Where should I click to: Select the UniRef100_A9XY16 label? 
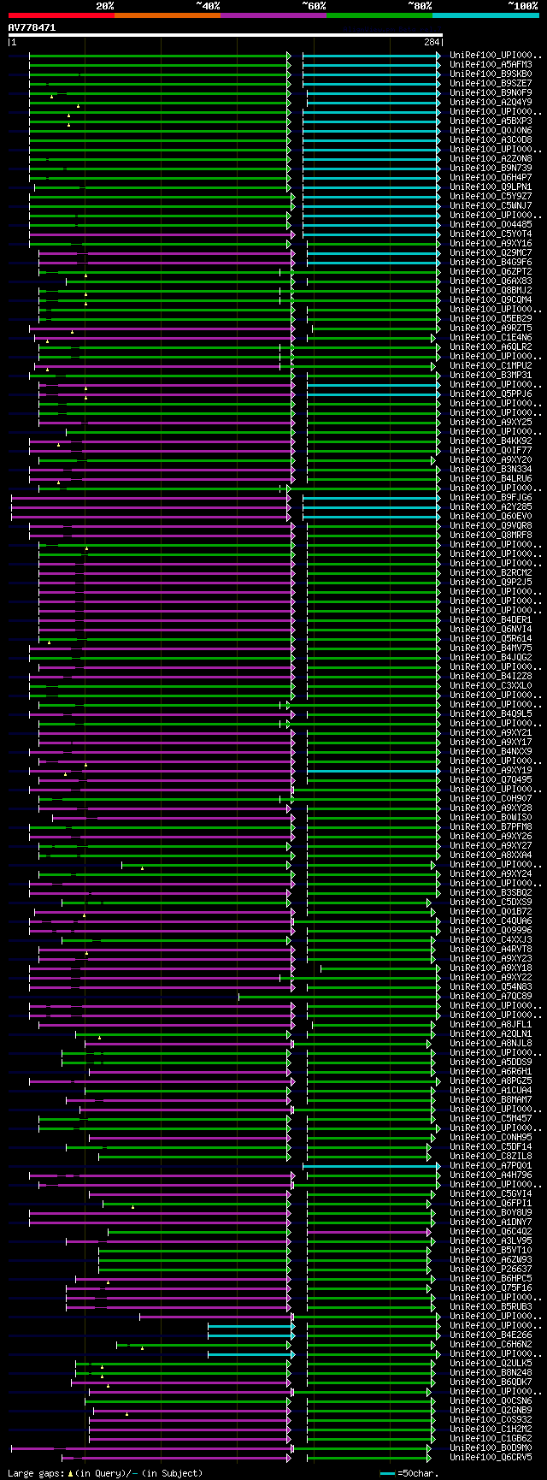491,243
